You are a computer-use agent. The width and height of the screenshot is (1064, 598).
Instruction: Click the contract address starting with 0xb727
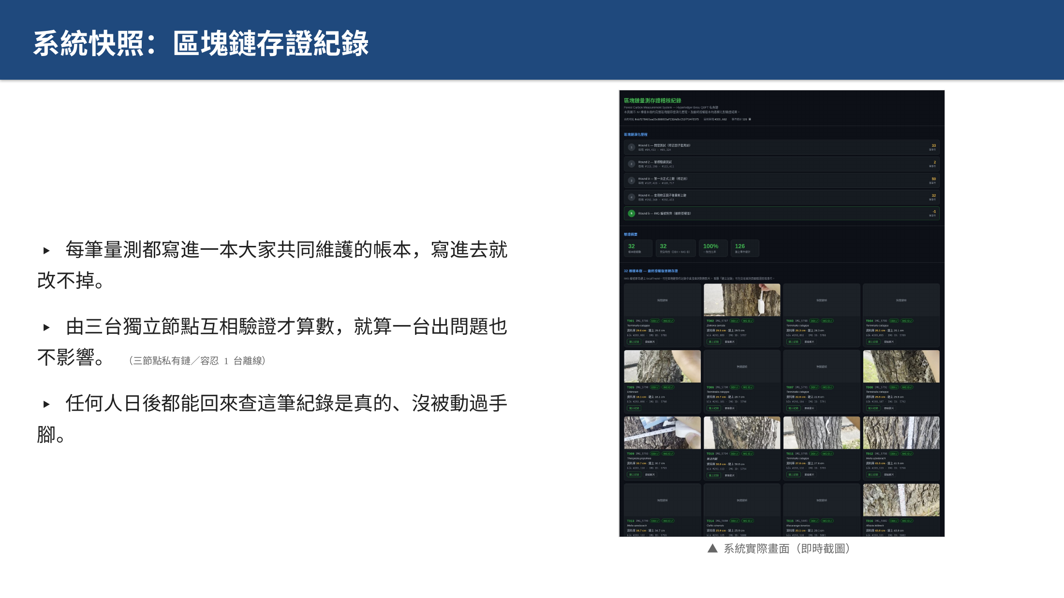(666, 119)
